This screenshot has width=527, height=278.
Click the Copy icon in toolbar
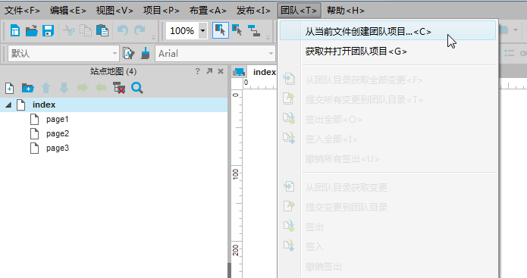click(x=86, y=31)
